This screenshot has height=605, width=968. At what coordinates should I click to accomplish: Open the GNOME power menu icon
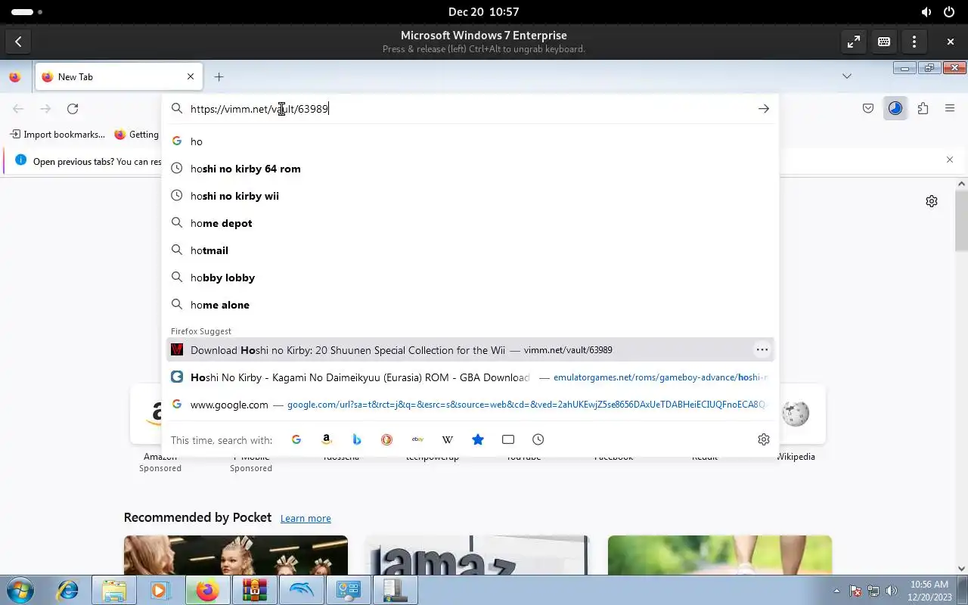949,12
